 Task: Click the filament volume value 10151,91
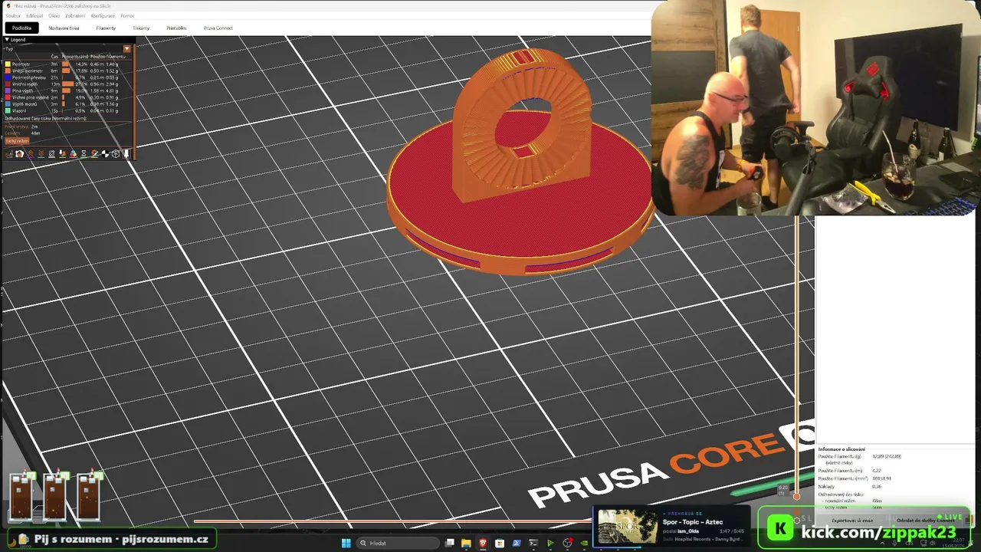click(881, 478)
